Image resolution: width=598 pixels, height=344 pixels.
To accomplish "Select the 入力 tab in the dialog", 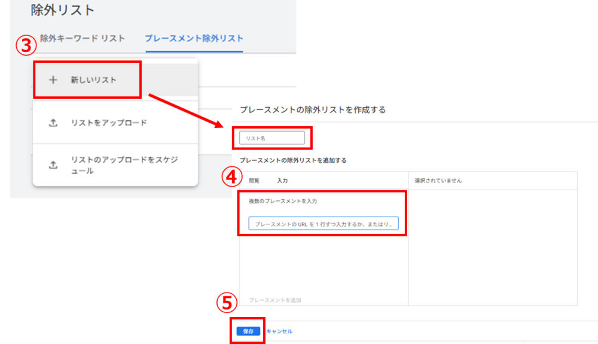I will 283,180.
